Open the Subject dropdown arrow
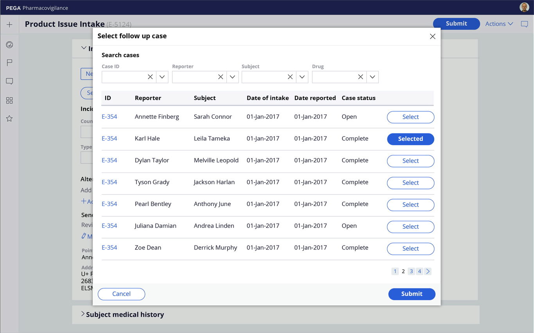 click(302, 77)
